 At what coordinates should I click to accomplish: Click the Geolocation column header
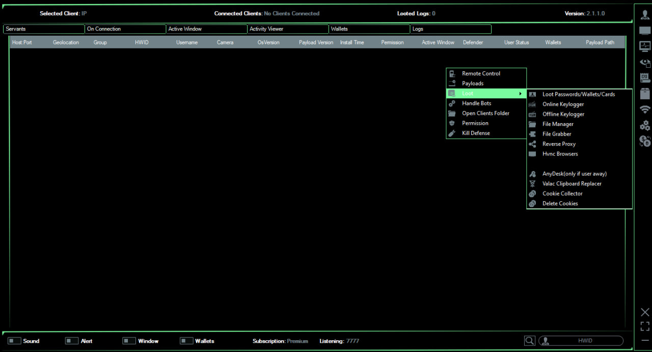(66, 42)
